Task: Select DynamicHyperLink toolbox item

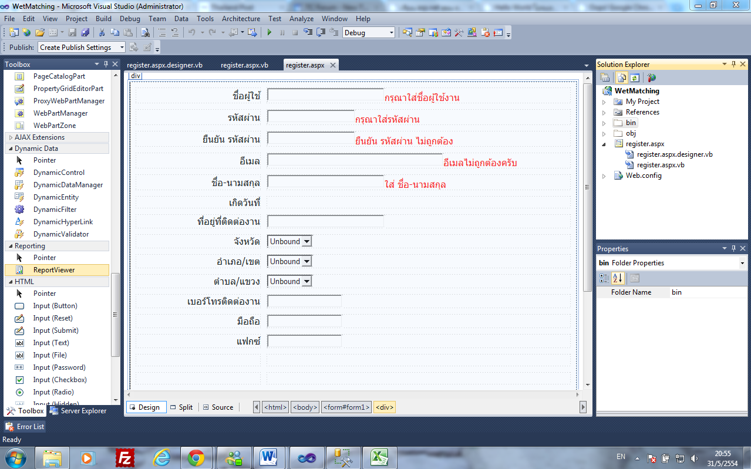Action: [x=57, y=222]
